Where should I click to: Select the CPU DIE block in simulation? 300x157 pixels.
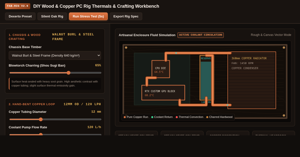(161, 69)
